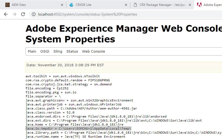Viewport: 222px width, 139px height.
Task: Select the java.ext.dirs property line
Action: point(114,120)
